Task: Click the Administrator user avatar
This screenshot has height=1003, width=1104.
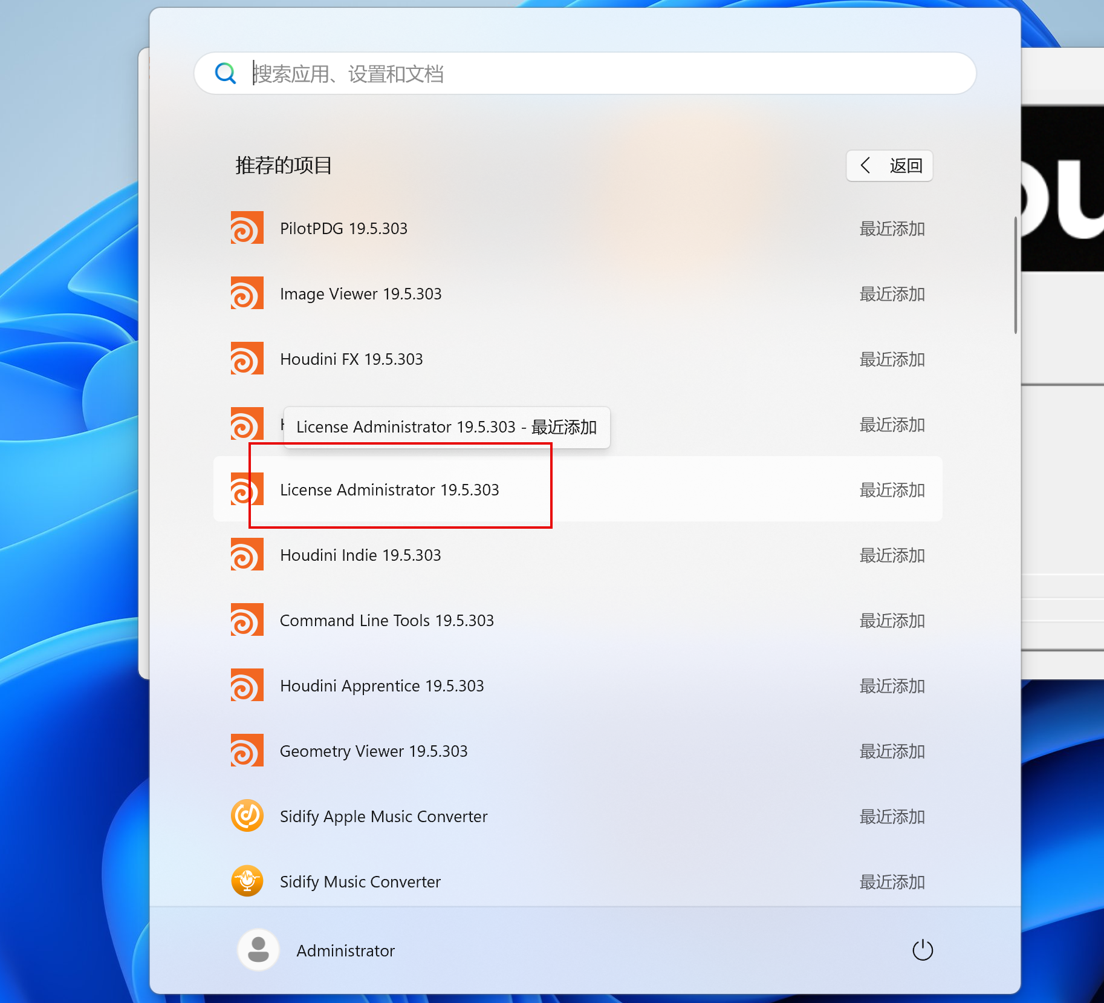Action: point(258,950)
